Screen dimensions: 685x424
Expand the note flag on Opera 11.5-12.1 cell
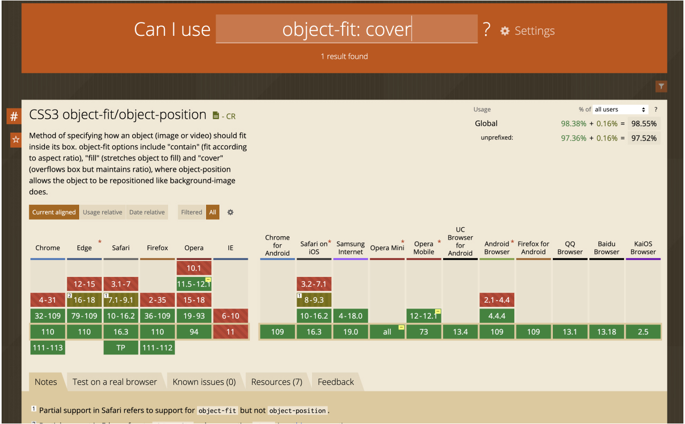208,279
